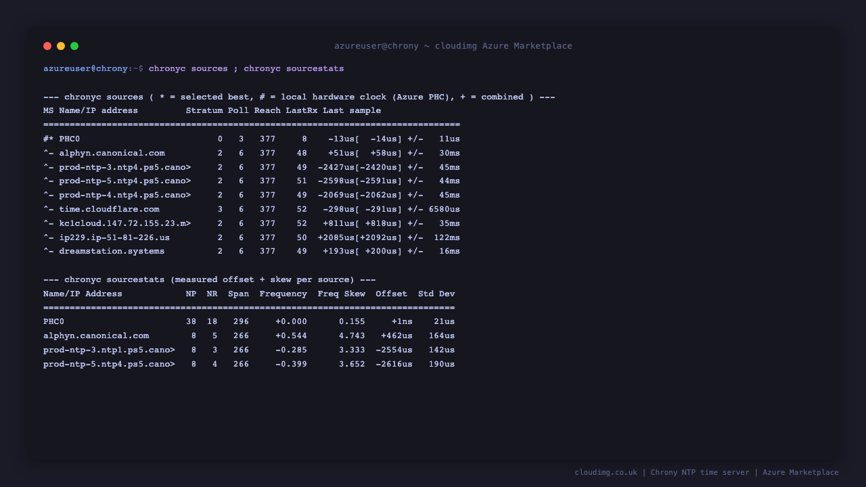
Task: Click the azureuser@chrony prompt text
Action: point(85,68)
